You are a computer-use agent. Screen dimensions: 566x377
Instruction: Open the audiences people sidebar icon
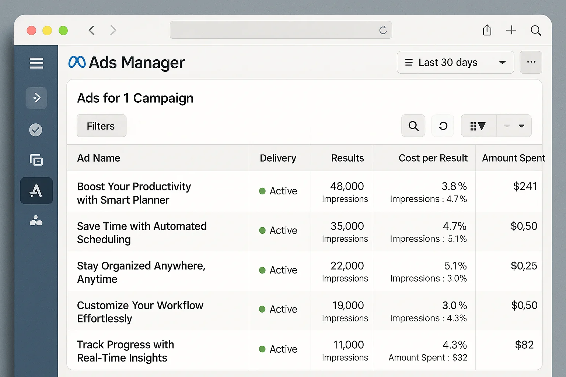[36, 221]
